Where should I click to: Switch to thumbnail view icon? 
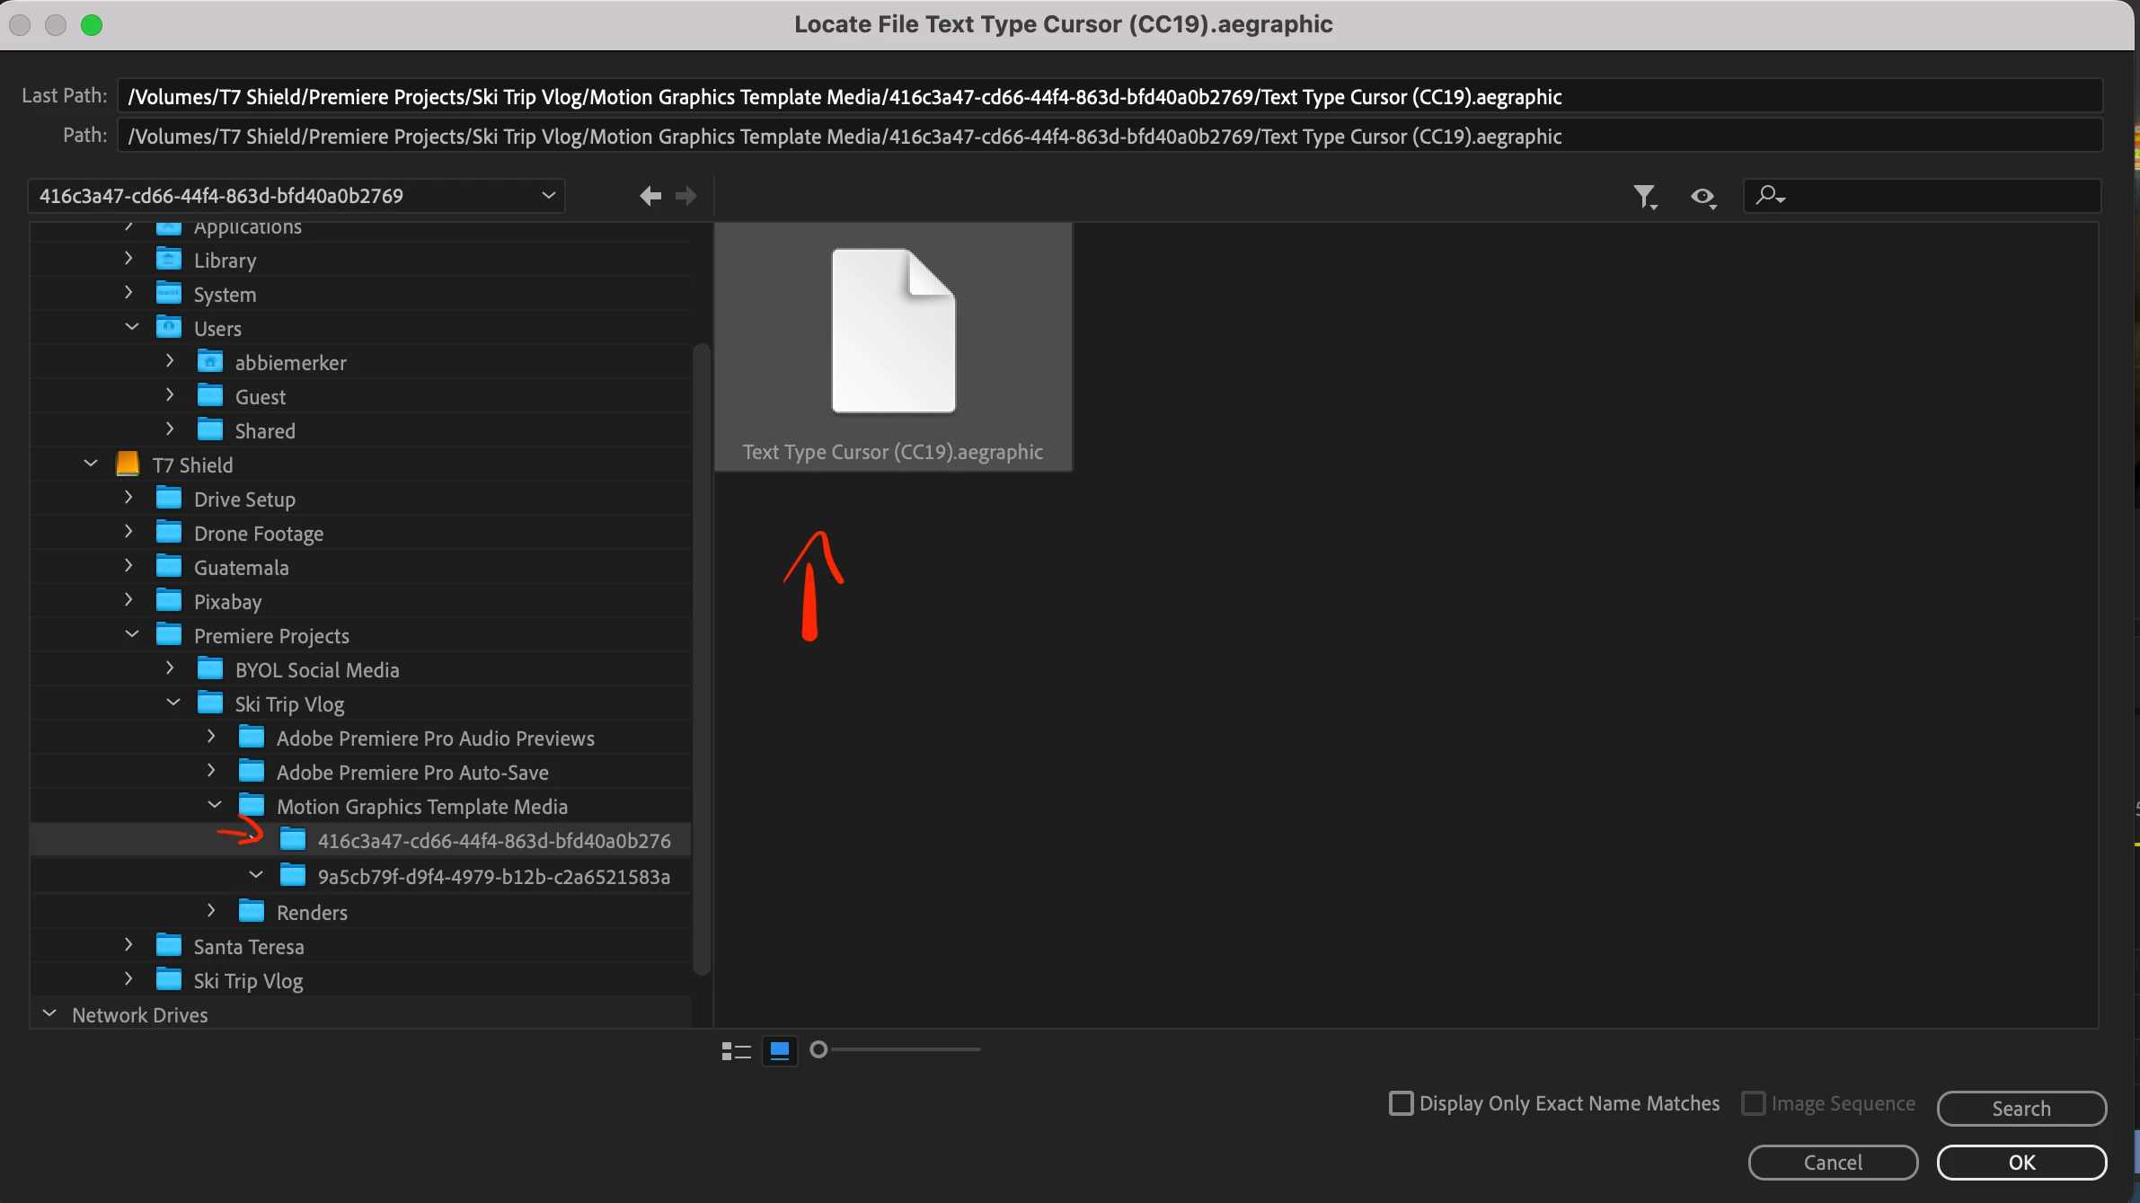pyautogui.click(x=780, y=1050)
